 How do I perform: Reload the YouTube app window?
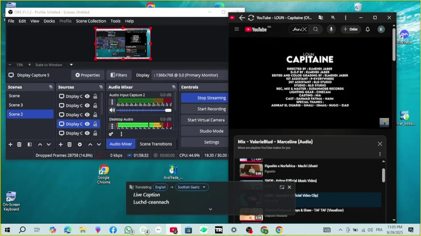pyautogui.click(x=251, y=18)
